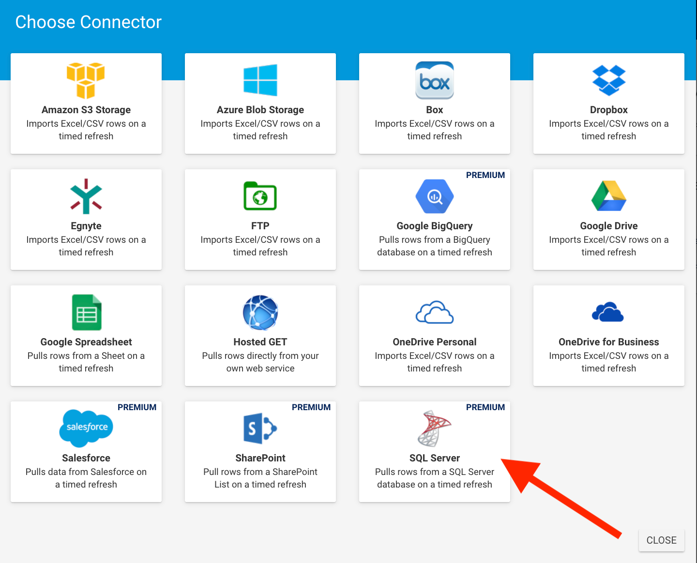Select the OneDrive for Business cloud icon
Viewport: 697px width, 563px height.
tap(608, 312)
